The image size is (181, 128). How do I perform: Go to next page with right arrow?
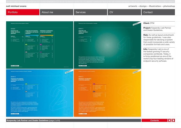173,120
